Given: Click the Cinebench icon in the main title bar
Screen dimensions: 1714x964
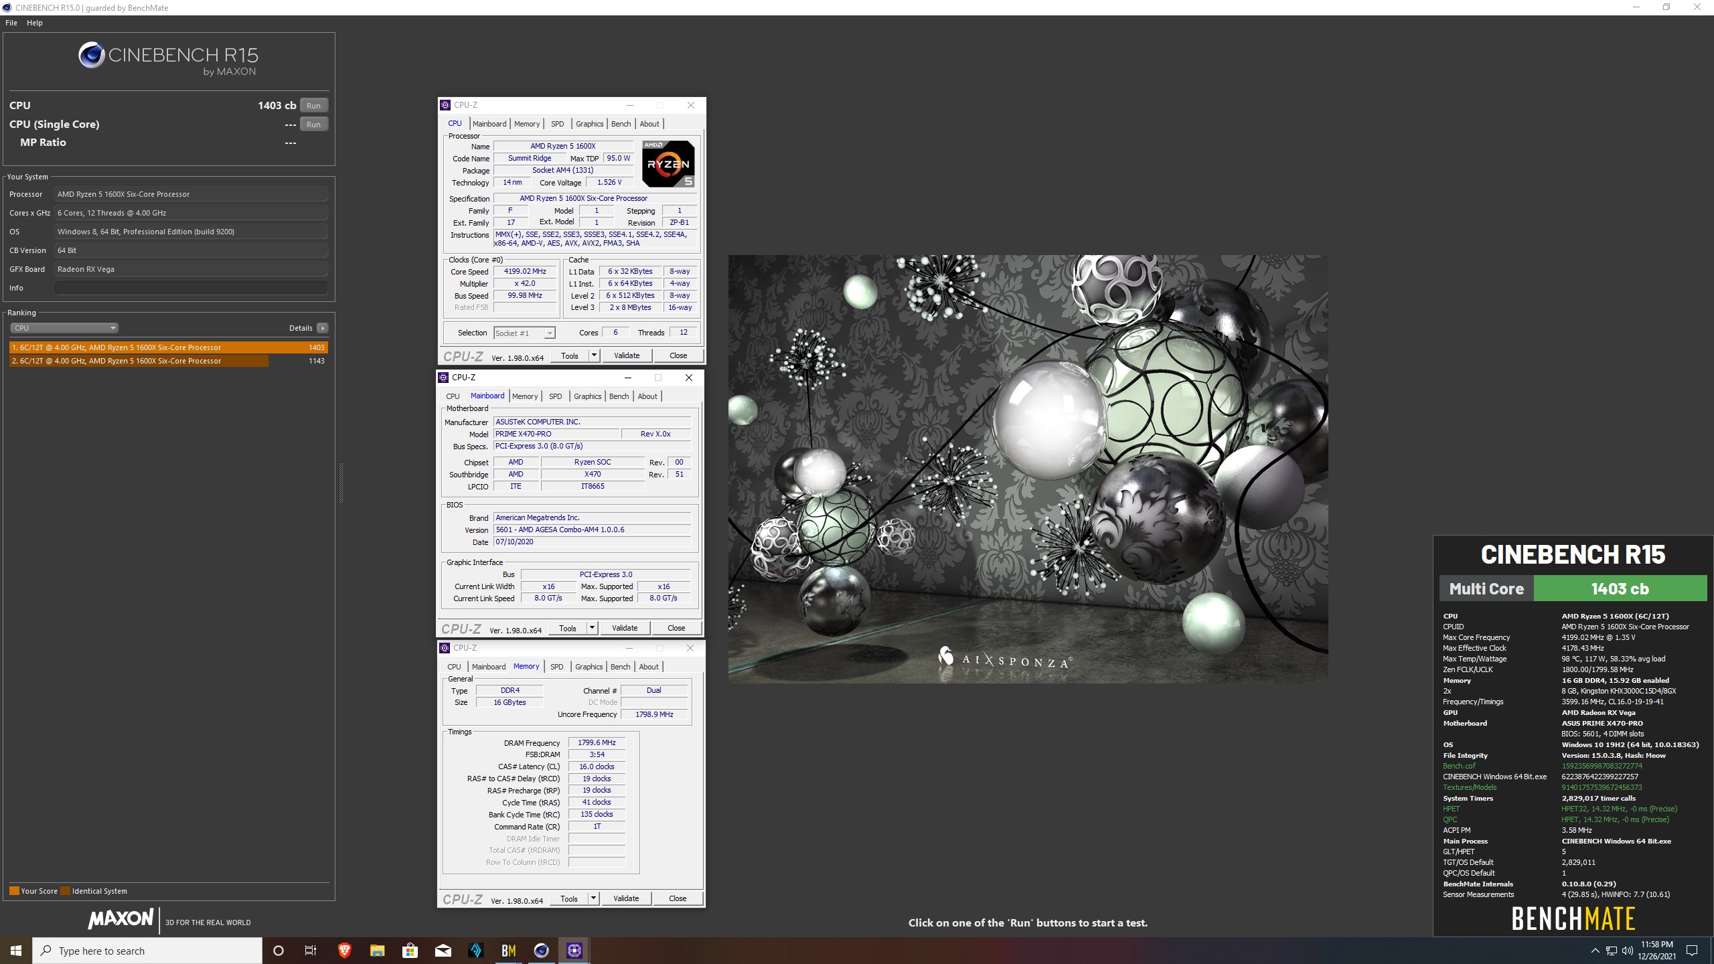Looking at the screenshot, I should pos(7,7).
